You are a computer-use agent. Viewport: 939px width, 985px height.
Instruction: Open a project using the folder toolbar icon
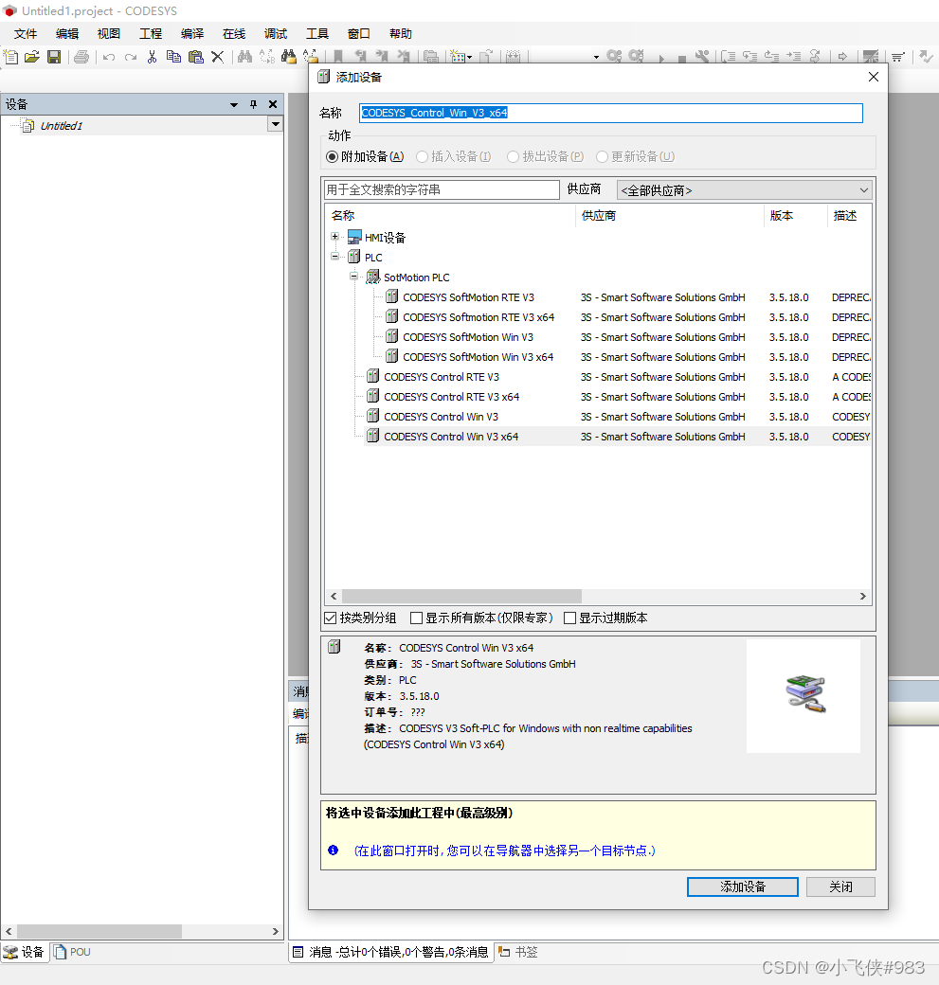coord(31,57)
